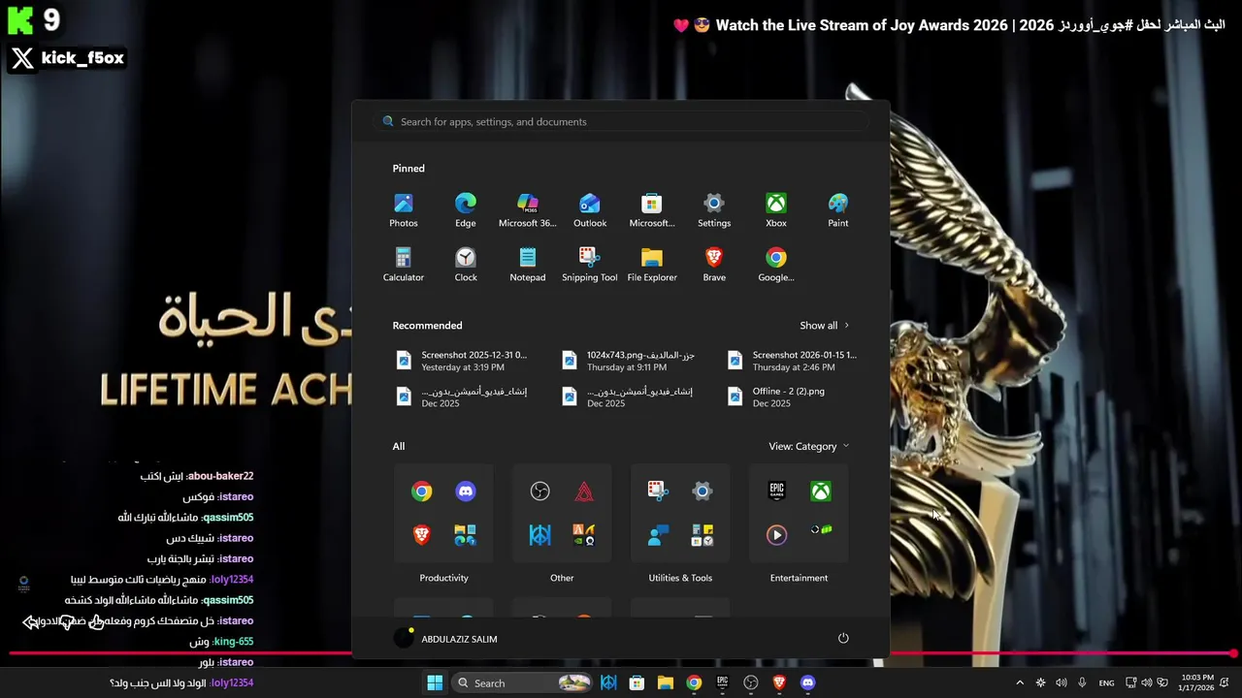Open Brave browser from the taskbar

coord(779,682)
